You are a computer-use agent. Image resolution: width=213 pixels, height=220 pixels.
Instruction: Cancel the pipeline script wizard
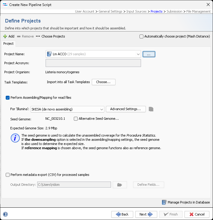point(197,214)
